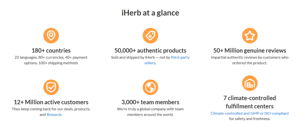
Task: Click the orange star reviews icon
Action: [249, 36]
